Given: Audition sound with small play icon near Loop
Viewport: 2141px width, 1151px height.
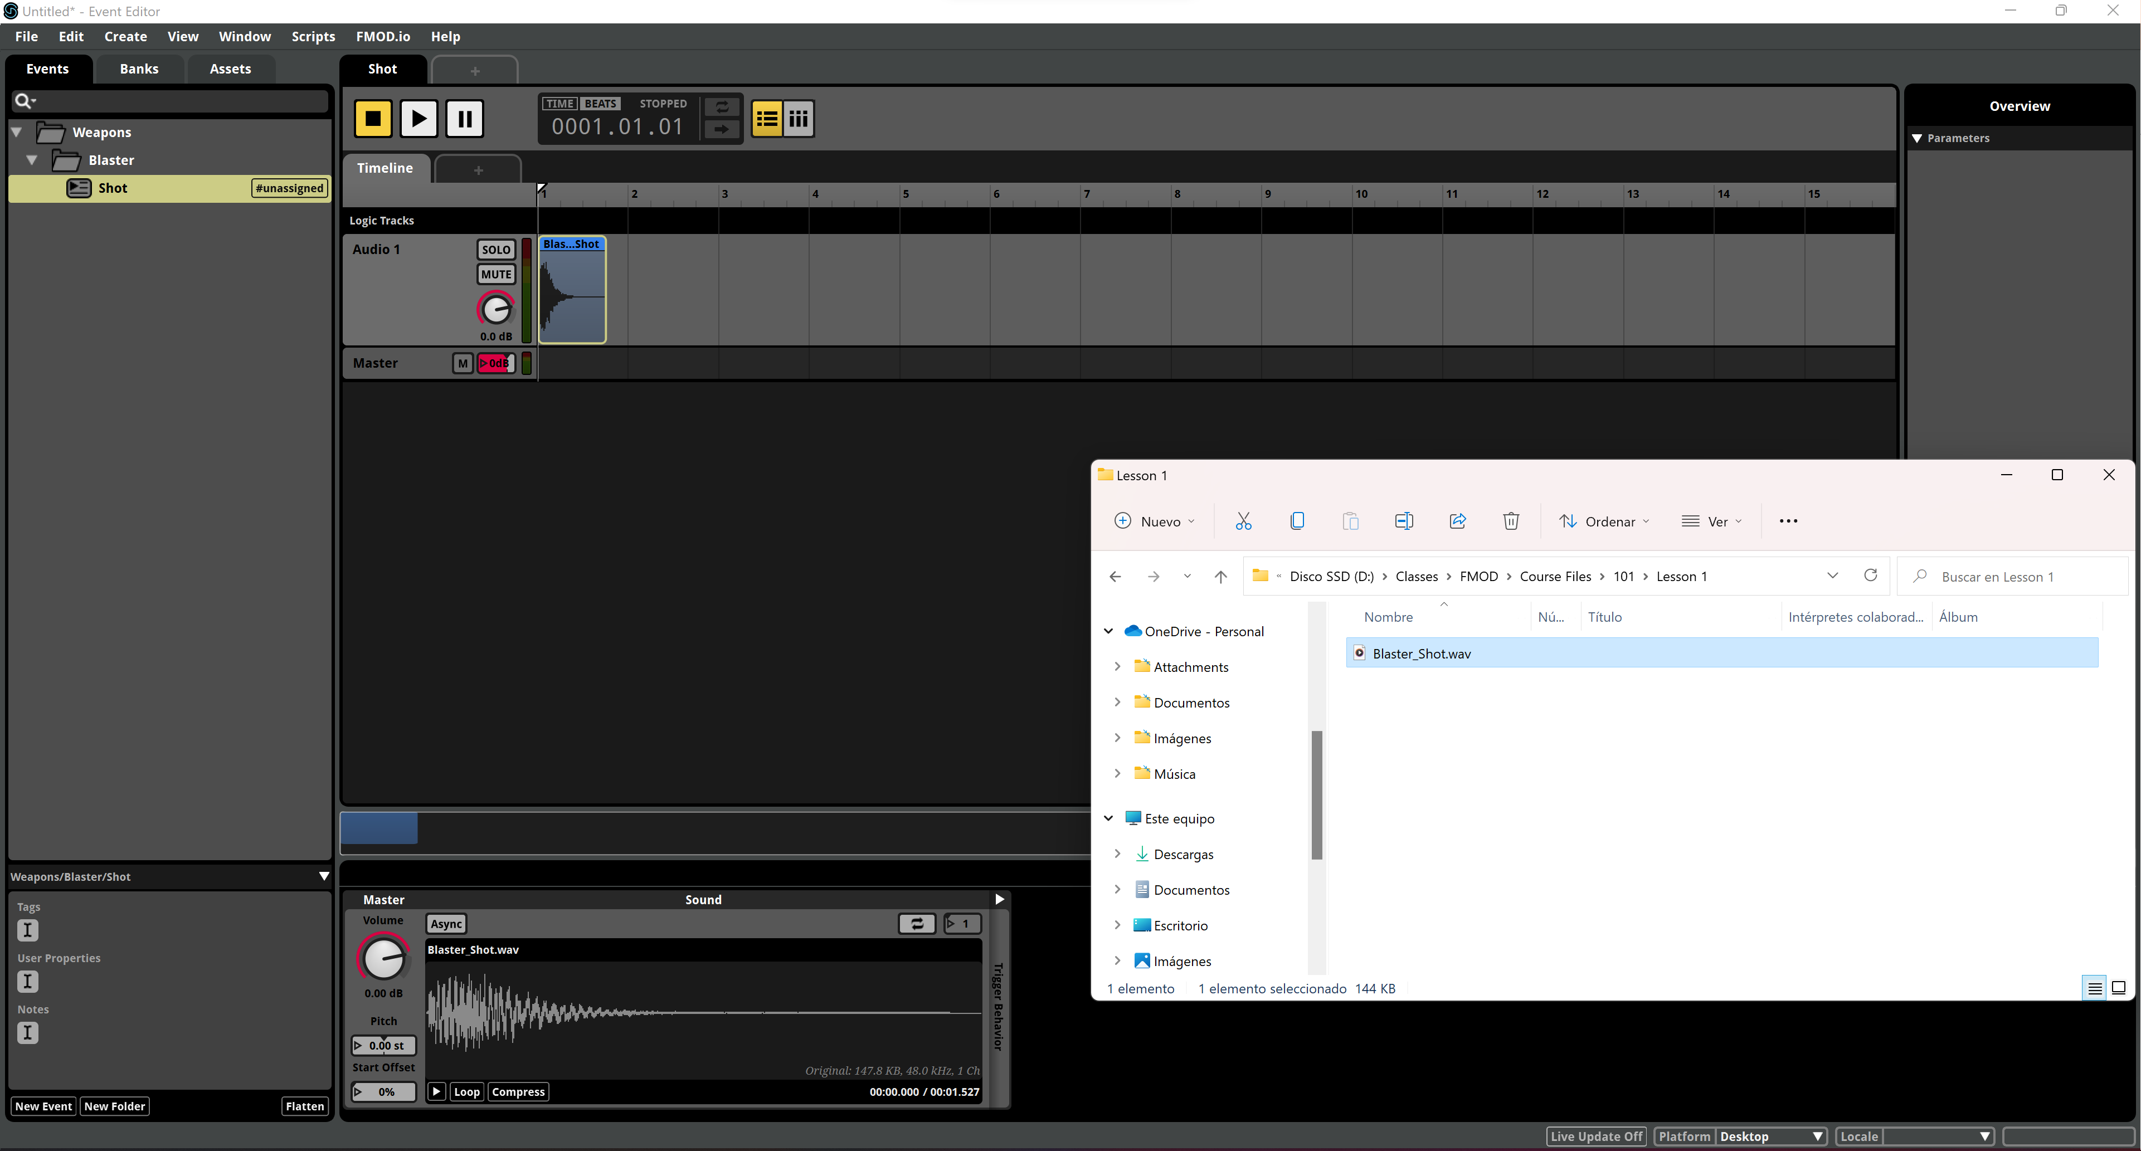Looking at the screenshot, I should (x=436, y=1092).
